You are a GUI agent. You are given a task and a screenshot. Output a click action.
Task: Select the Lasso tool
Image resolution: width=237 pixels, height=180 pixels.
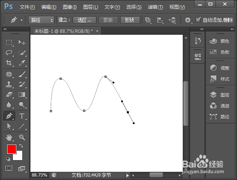(9, 52)
